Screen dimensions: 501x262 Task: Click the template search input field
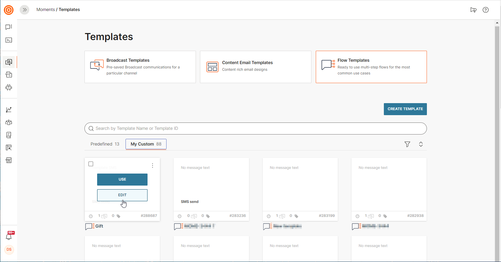tap(255, 128)
